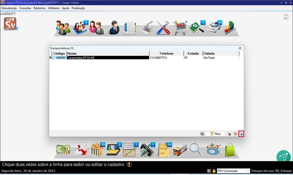
Task: Open the card wallet with pen icon
Action: (x=147, y=150)
